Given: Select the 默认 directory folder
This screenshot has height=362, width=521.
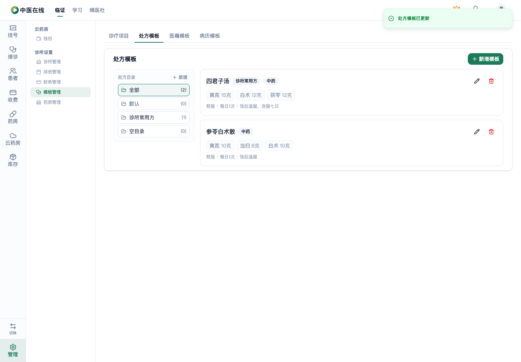Looking at the screenshot, I should (x=154, y=104).
